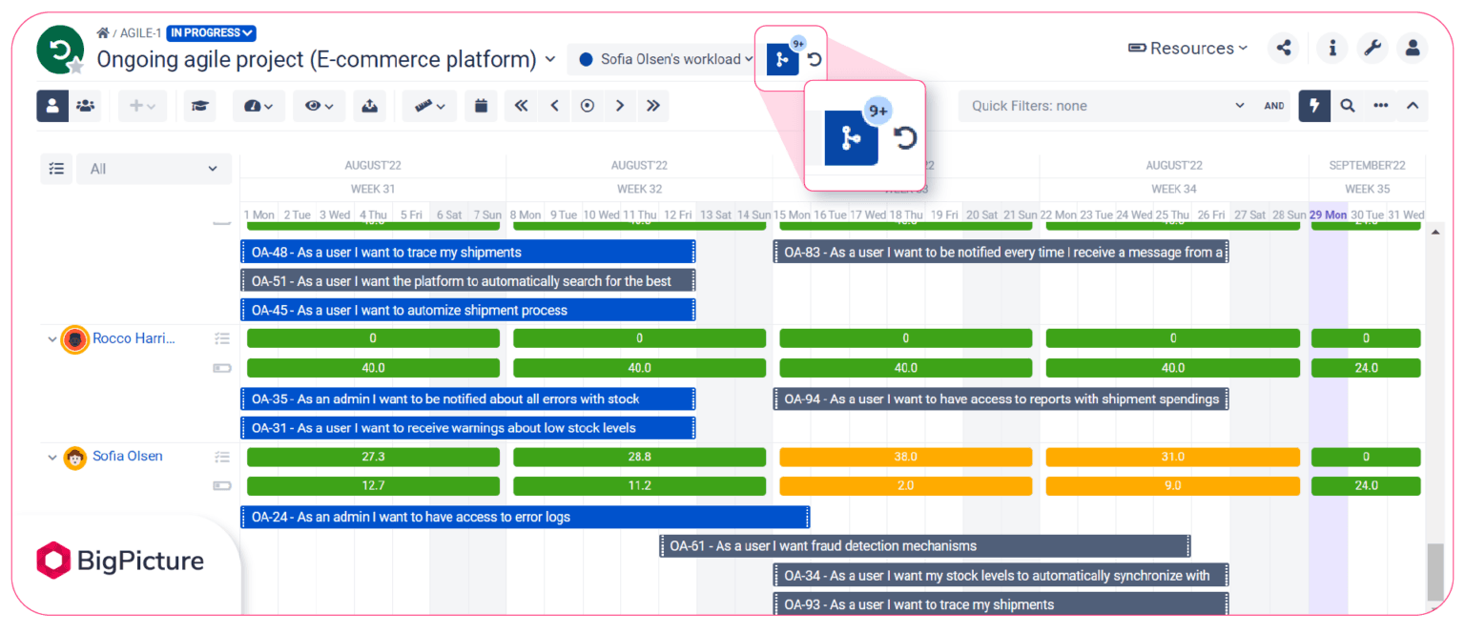1465x633 pixels.
Task: Click the export icon in the toolbar
Action: tap(370, 106)
